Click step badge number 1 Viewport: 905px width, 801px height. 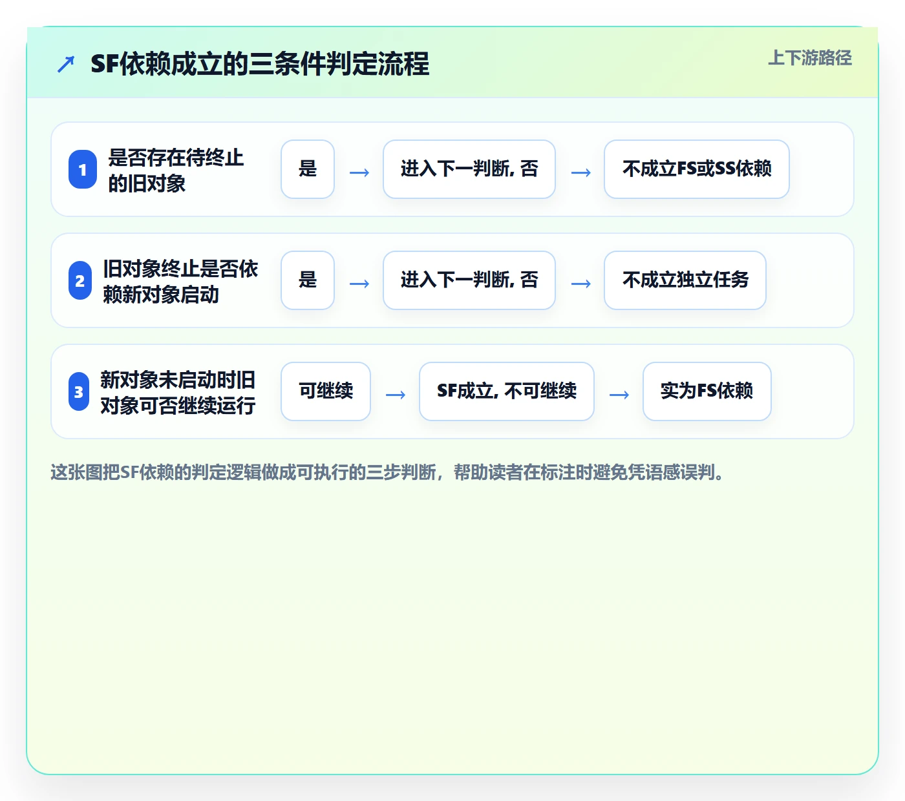click(83, 169)
